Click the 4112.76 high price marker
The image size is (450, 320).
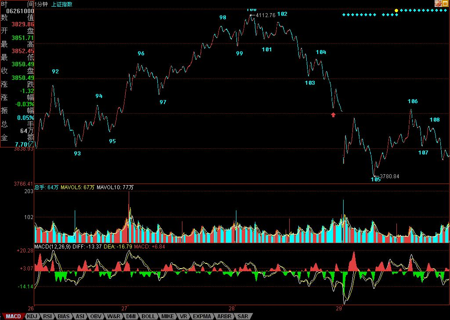point(265,15)
